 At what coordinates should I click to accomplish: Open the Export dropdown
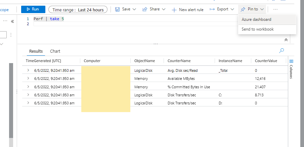[x=222, y=9]
